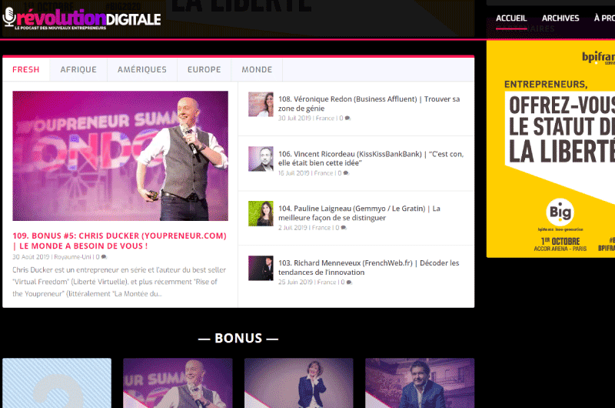The height and width of the screenshot is (408, 615).
Task: Open the 103. Richard Menneveux episode link
Action: (369, 267)
